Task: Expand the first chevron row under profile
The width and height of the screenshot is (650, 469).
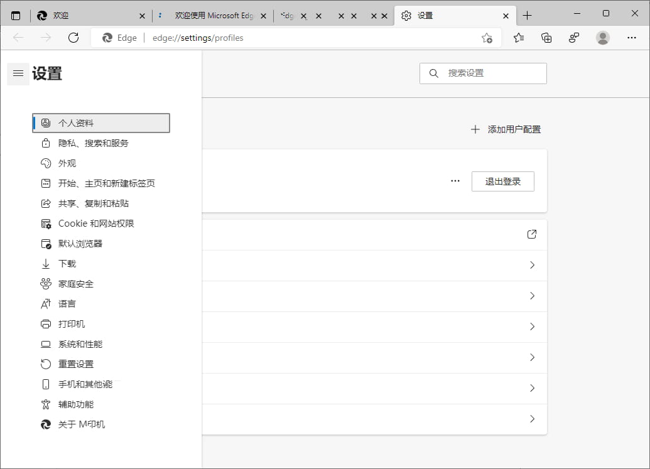Action: click(x=532, y=265)
